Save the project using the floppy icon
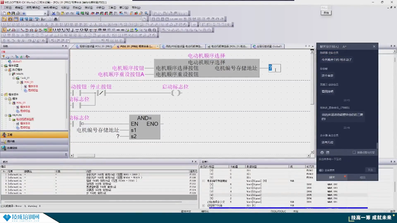The height and width of the screenshot is (223, 397). 13,13
